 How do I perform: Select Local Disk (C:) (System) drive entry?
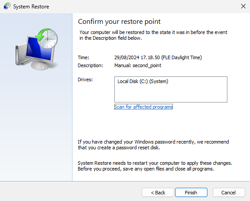coord(143,81)
